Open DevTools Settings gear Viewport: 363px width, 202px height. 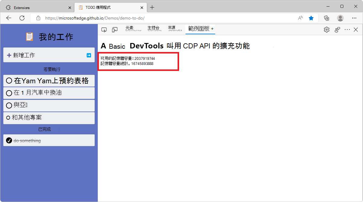pos(327,29)
